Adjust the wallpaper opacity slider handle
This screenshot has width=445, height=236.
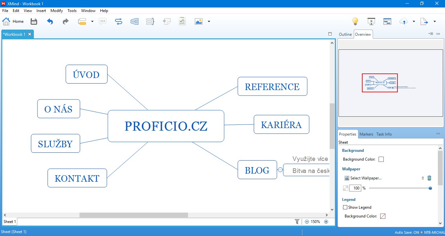[430, 188]
